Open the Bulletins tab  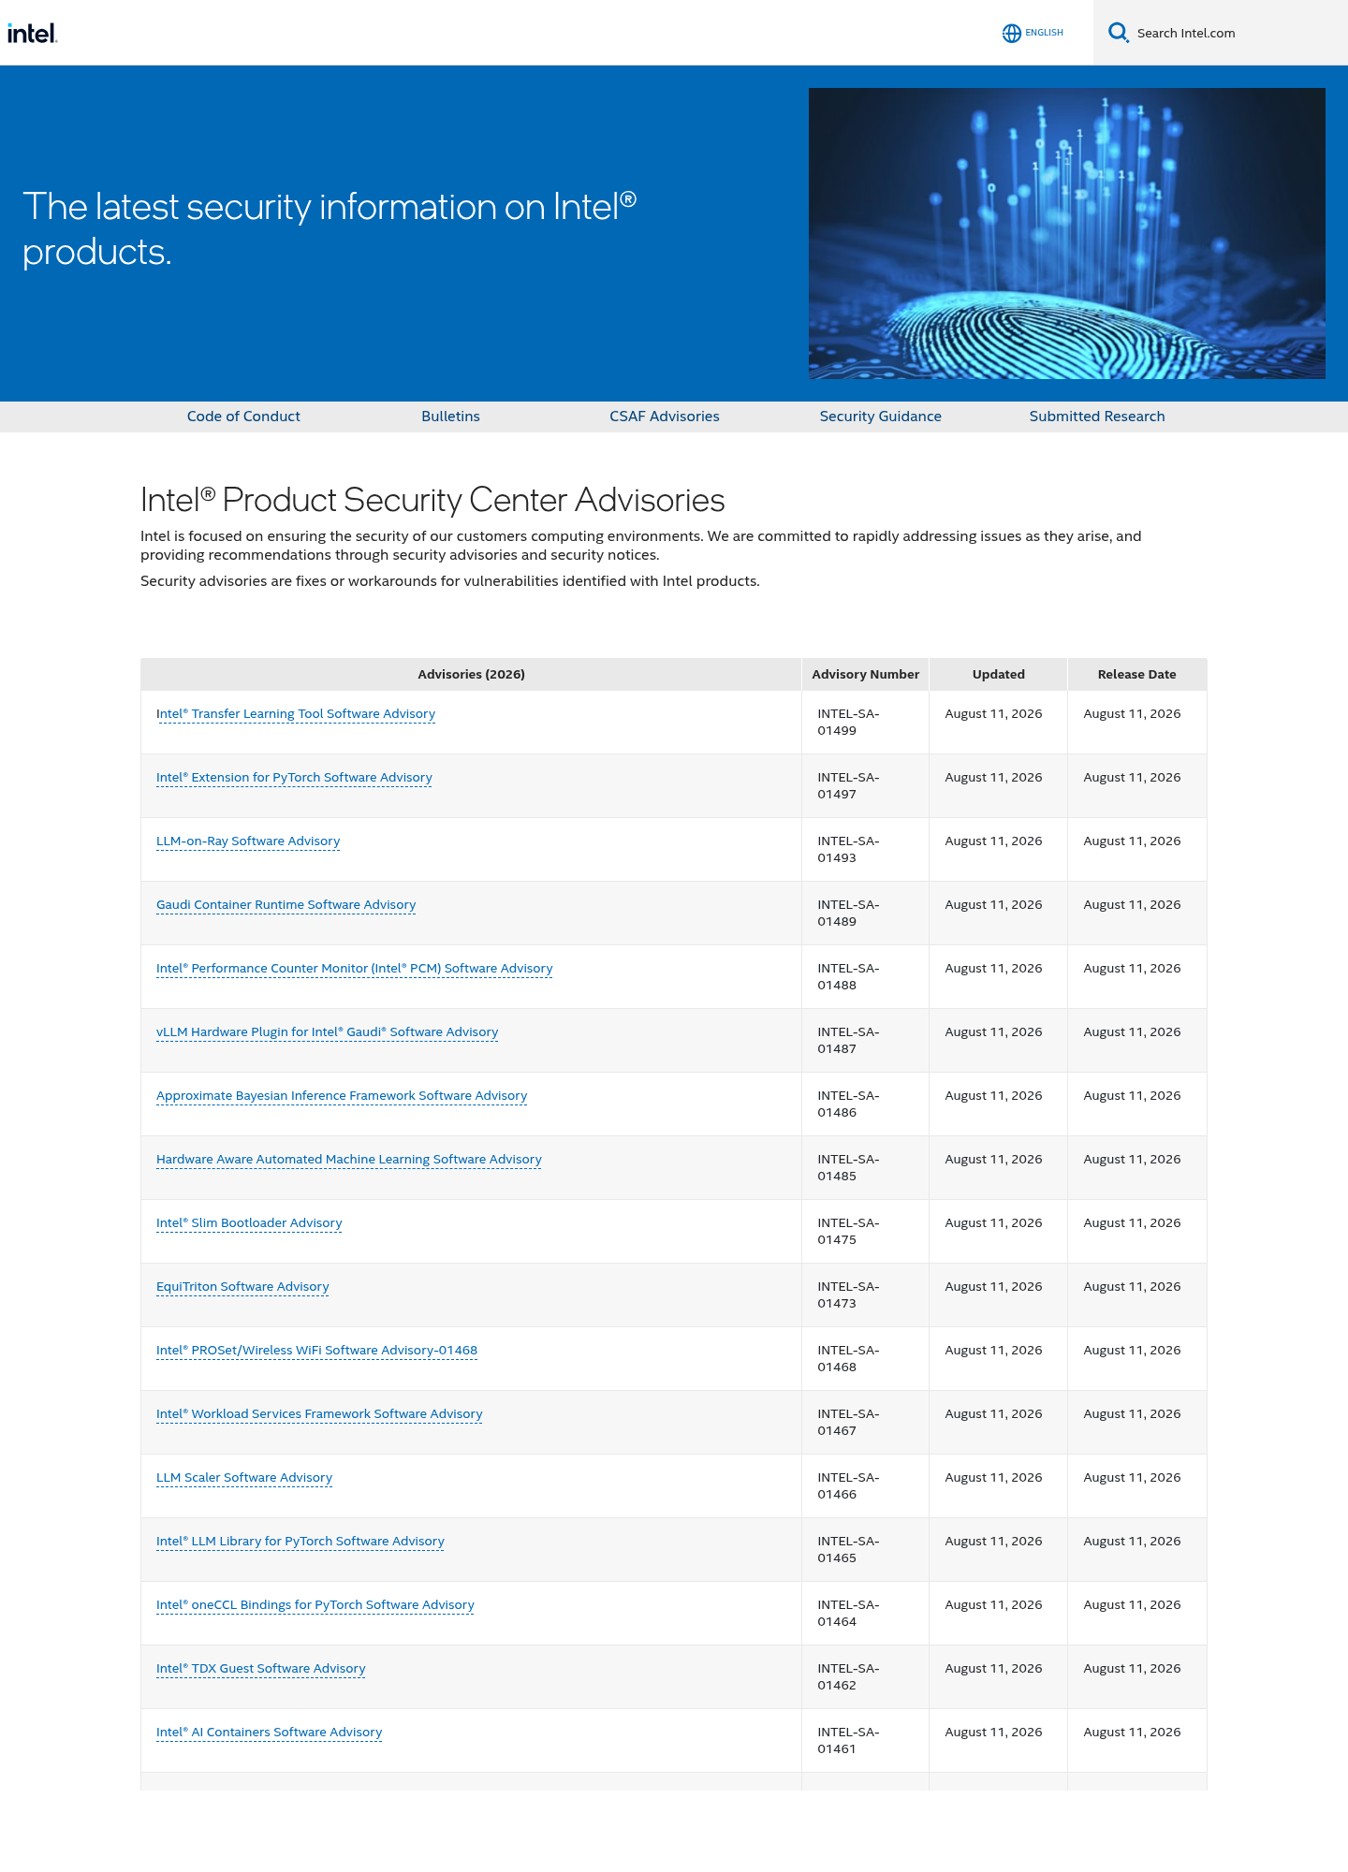tap(450, 417)
